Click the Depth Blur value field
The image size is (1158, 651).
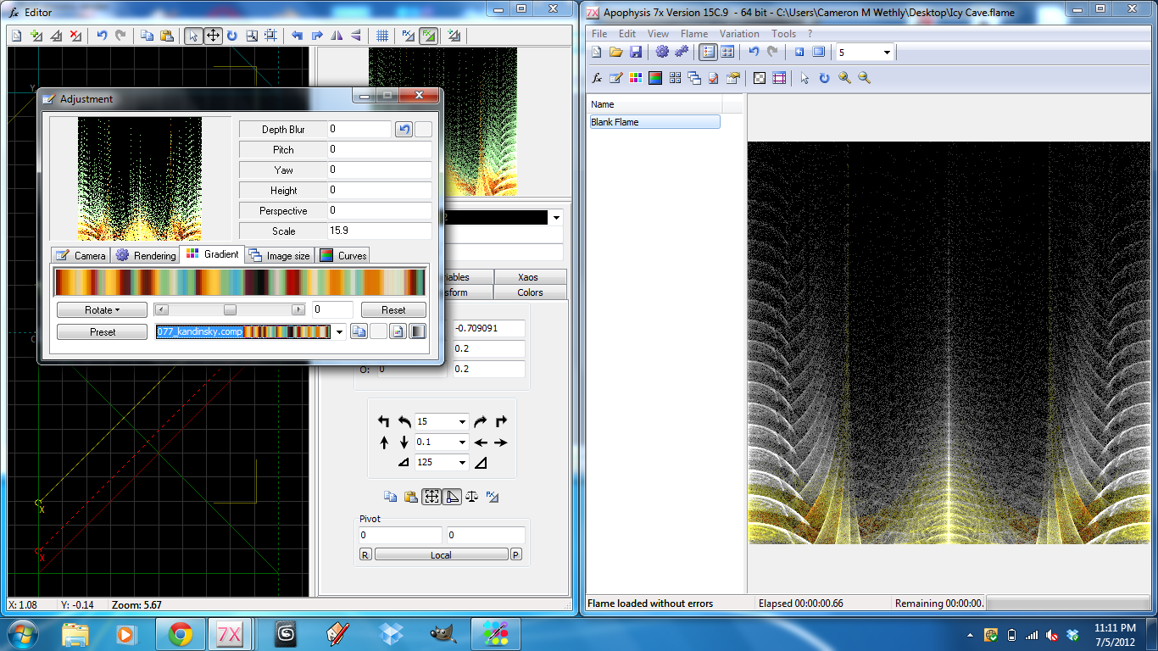click(x=359, y=129)
